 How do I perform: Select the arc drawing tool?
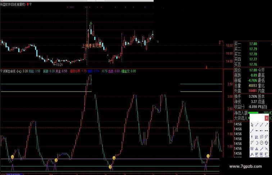[257, 143]
